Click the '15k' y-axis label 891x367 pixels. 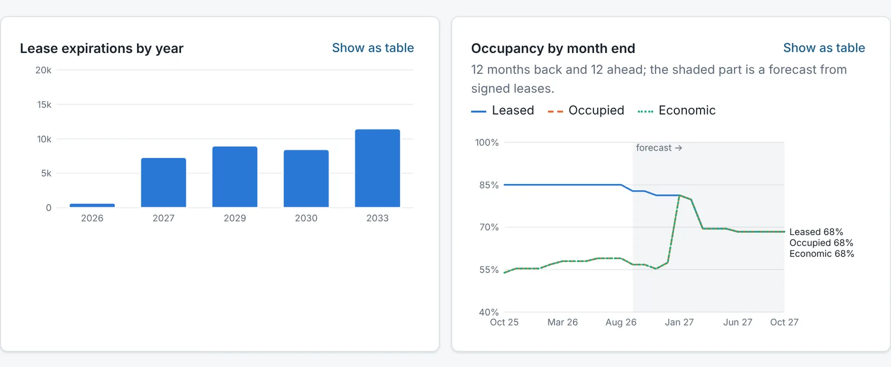click(44, 105)
